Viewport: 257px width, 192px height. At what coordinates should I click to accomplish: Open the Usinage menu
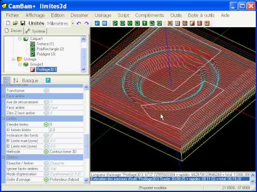(103, 15)
